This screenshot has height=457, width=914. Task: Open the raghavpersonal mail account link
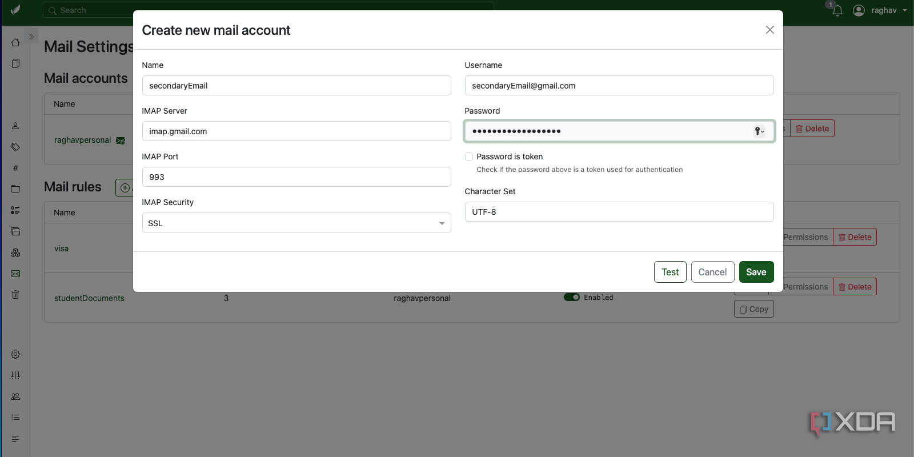[x=83, y=140]
